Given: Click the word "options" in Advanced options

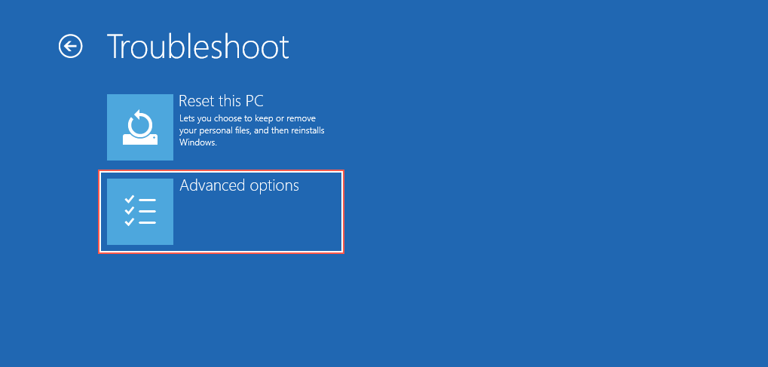Looking at the screenshot, I should [274, 185].
